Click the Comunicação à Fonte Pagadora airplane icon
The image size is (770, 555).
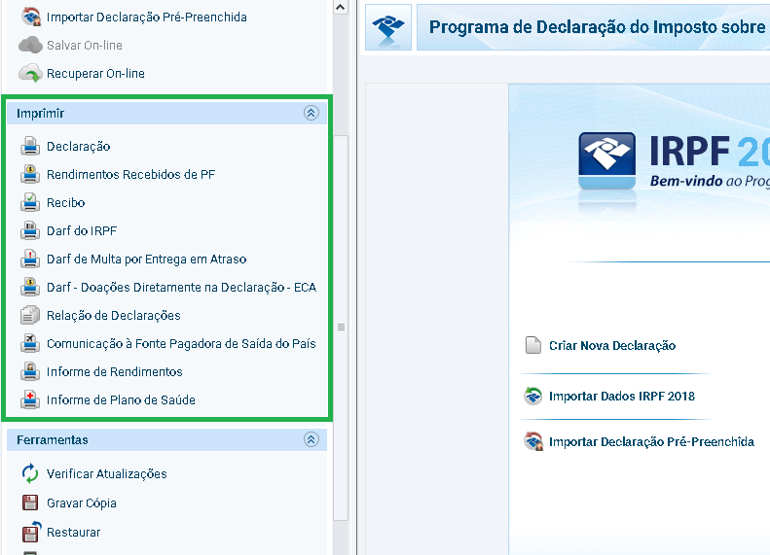(30, 343)
